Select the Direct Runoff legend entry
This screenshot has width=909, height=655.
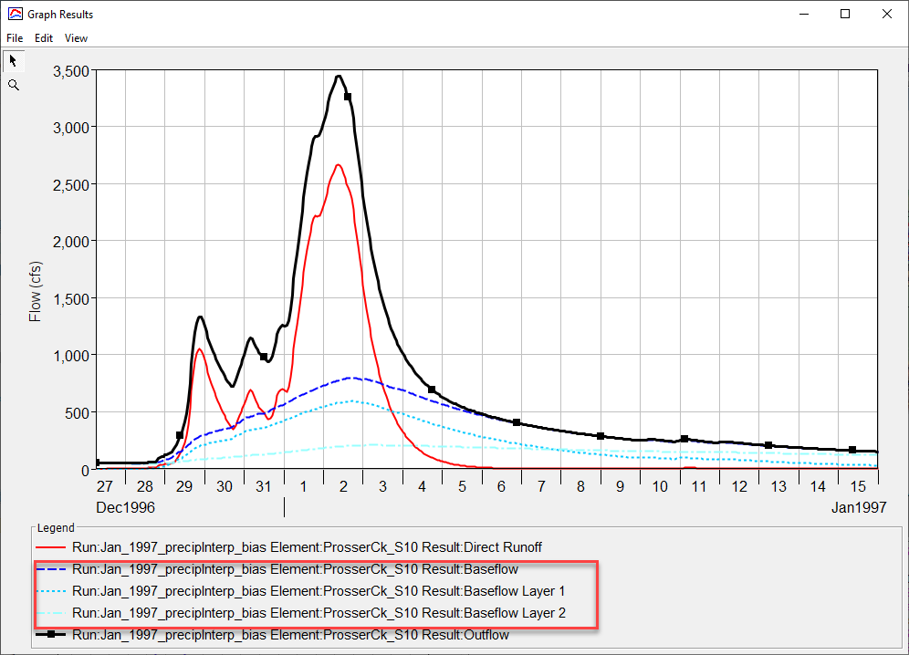point(305,547)
